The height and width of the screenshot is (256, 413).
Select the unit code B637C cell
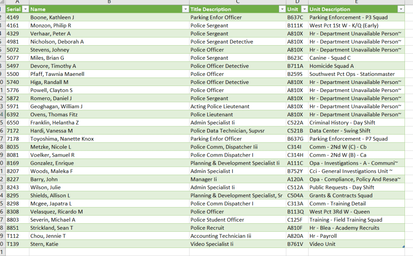pos(295,17)
